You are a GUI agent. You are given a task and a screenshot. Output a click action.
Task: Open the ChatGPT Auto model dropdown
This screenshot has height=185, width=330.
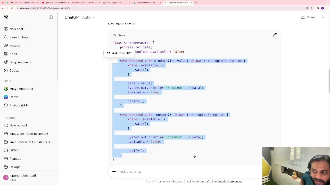click(80, 17)
